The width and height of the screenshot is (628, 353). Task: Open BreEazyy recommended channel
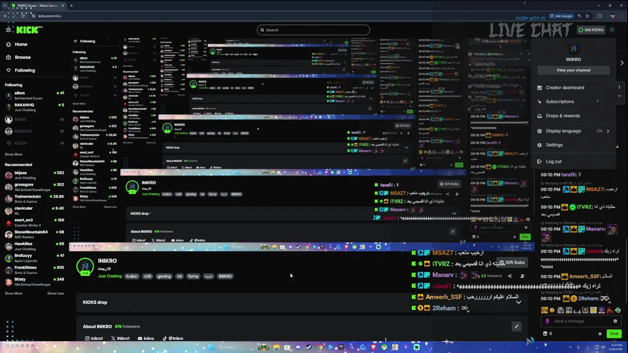click(34, 257)
